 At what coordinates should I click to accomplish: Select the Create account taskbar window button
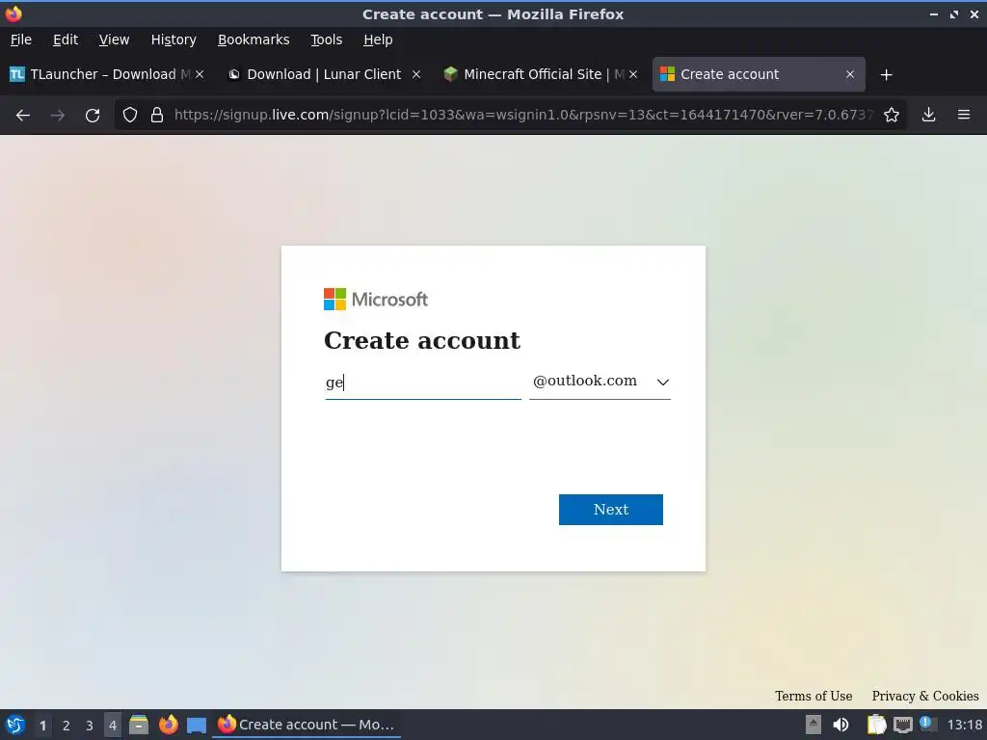tap(307, 725)
